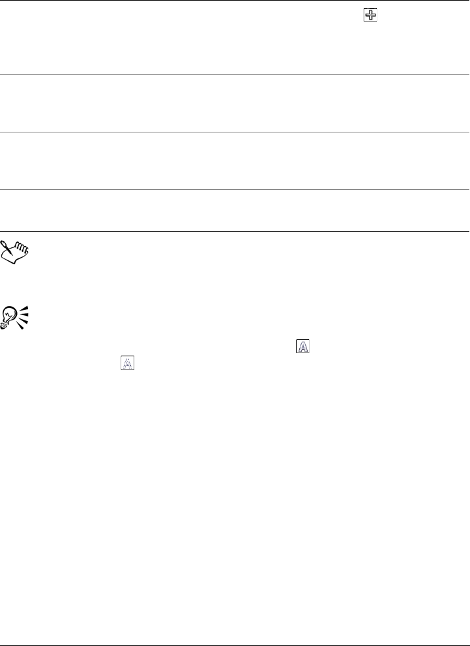The height and width of the screenshot is (646, 470).
Task: Click the plus cross button icon
Action: tap(370, 15)
